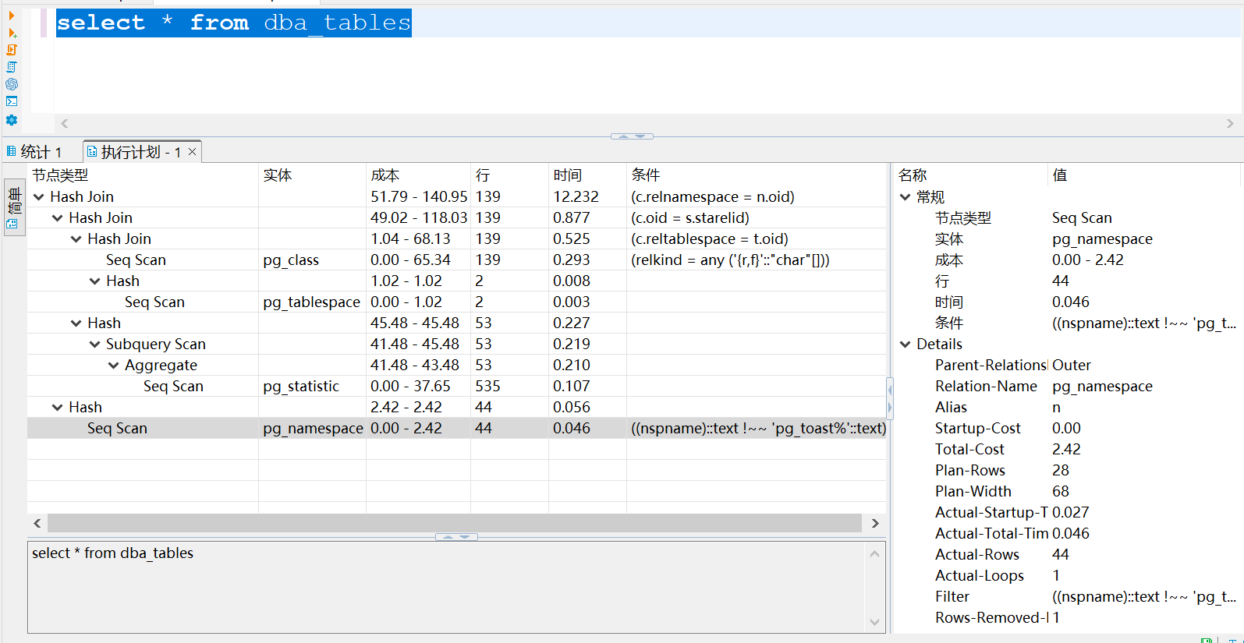Toggle the vertical 简单 view side tab
The image size is (1244, 643).
(x=14, y=207)
